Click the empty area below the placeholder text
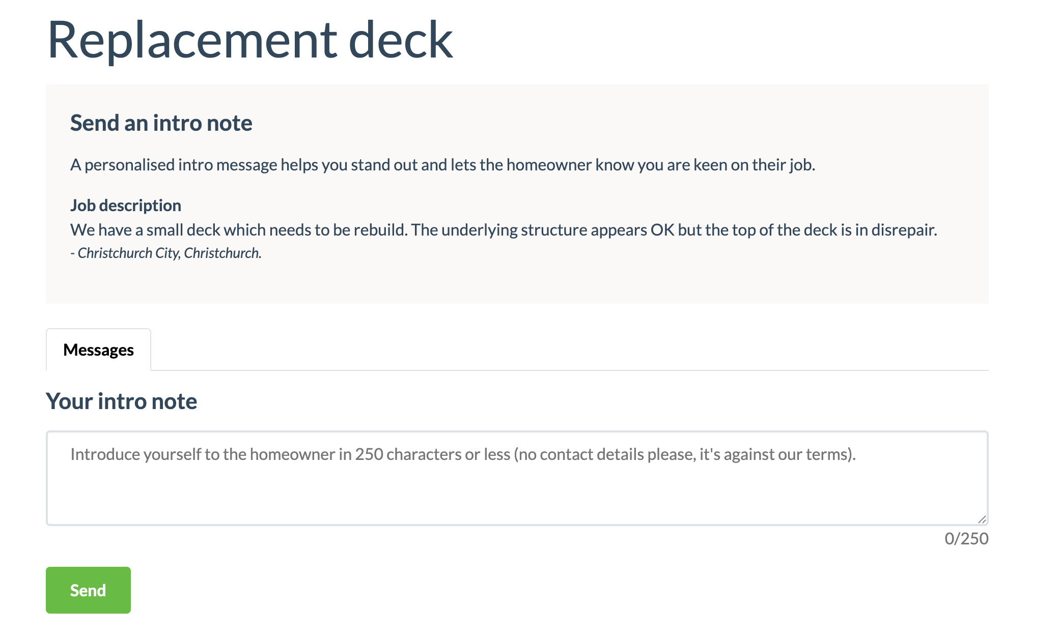The width and height of the screenshot is (1059, 637). (x=517, y=496)
